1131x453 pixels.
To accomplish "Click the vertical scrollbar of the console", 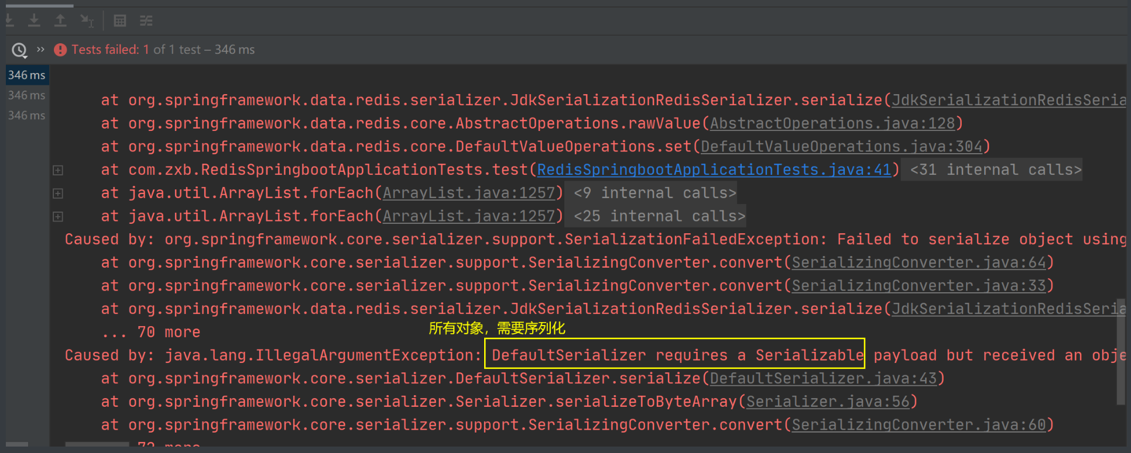I will [x=1120, y=351].
